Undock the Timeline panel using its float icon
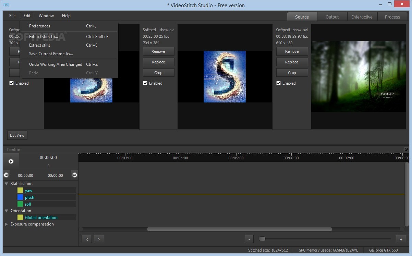Screen dimensions: 412x256 tap(406, 149)
